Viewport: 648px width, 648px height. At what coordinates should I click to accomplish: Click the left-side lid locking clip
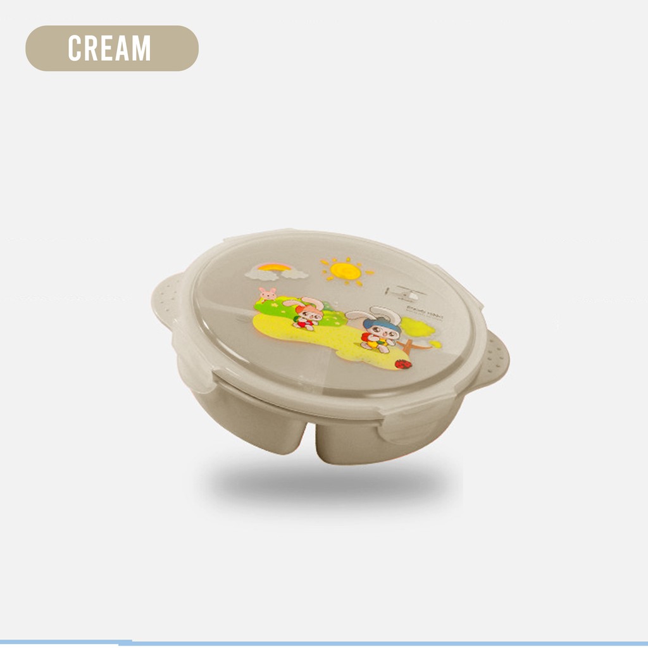[193, 360]
